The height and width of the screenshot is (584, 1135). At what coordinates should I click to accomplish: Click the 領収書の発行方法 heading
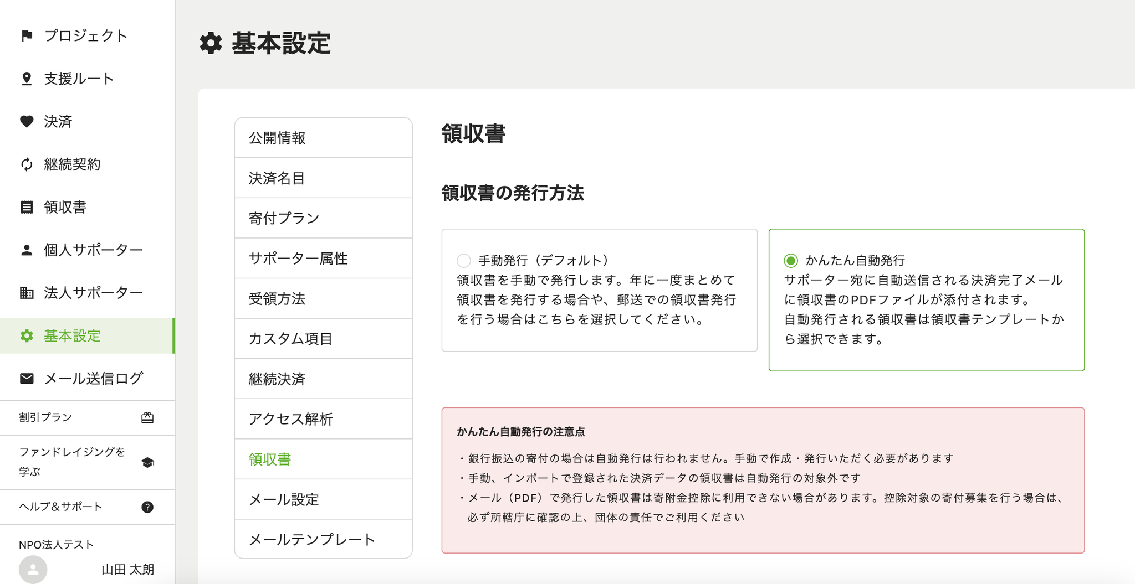[513, 193]
